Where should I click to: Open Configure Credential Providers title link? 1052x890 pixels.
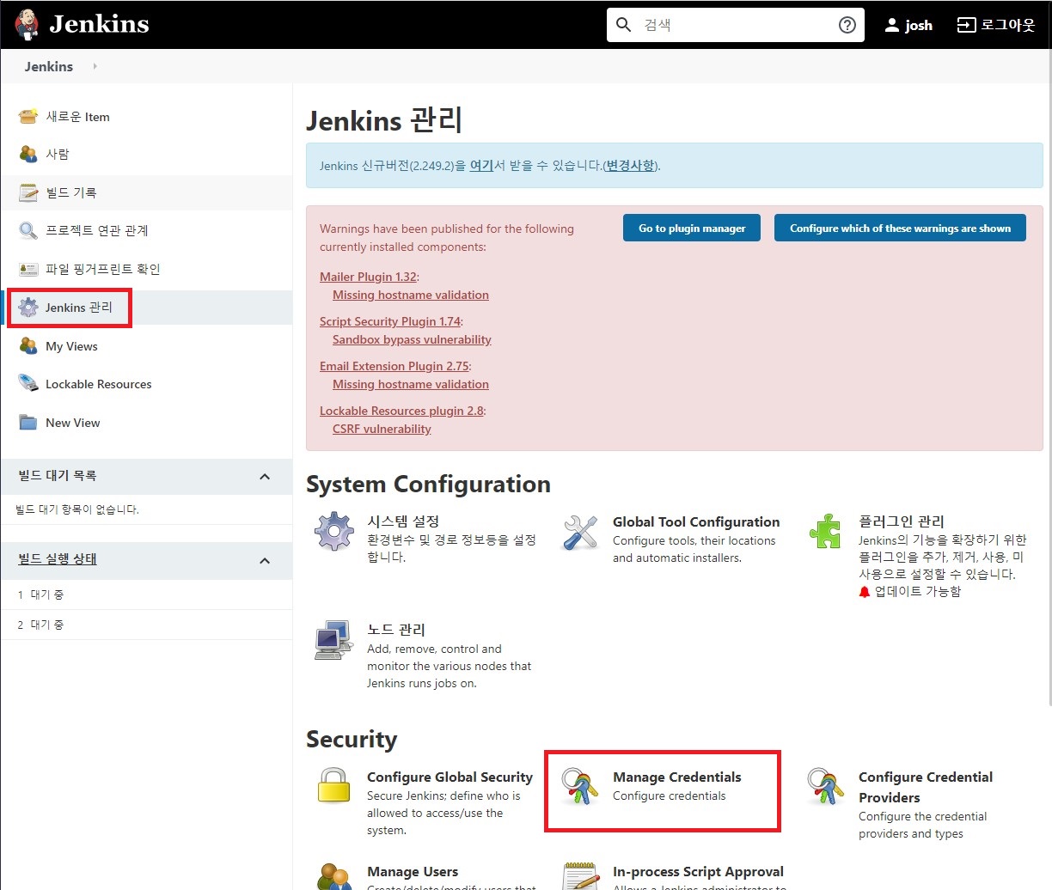(x=926, y=787)
